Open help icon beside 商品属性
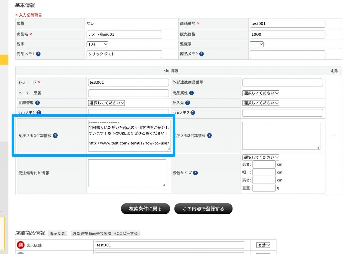Screen dimensions: 353x254 [x=191, y=93]
